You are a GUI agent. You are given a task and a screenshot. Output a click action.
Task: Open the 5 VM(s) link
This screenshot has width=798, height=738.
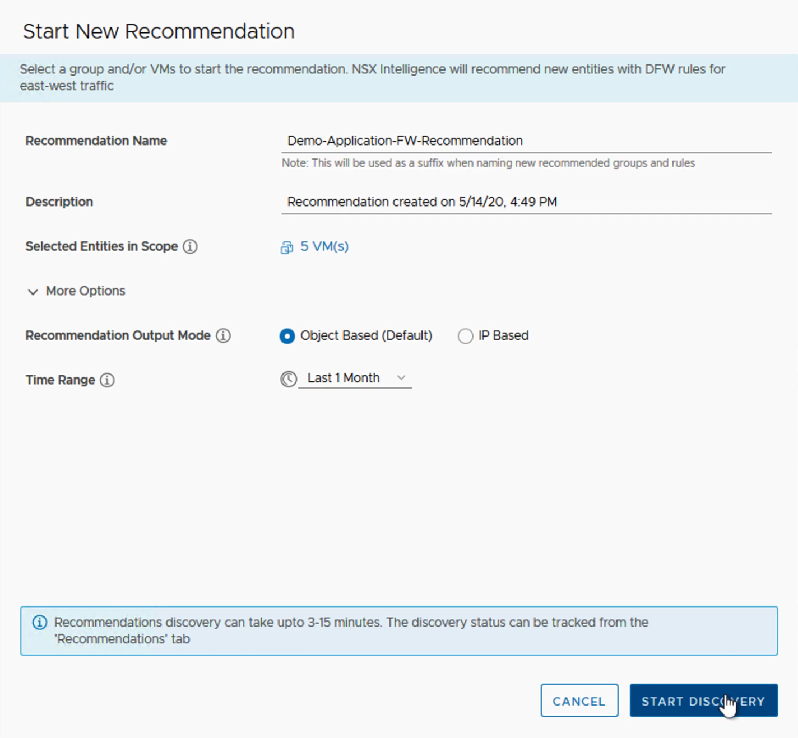[324, 246]
